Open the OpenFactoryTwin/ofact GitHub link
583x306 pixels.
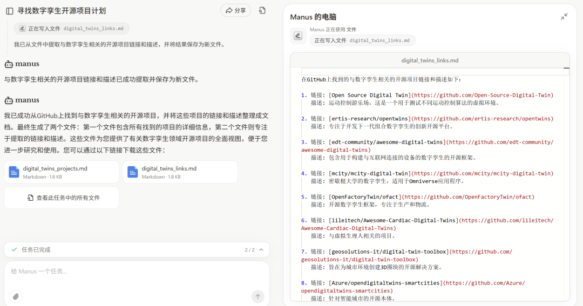click(x=469, y=196)
